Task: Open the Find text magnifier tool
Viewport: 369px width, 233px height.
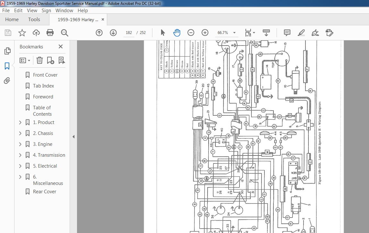Action: [x=64, y=33]
